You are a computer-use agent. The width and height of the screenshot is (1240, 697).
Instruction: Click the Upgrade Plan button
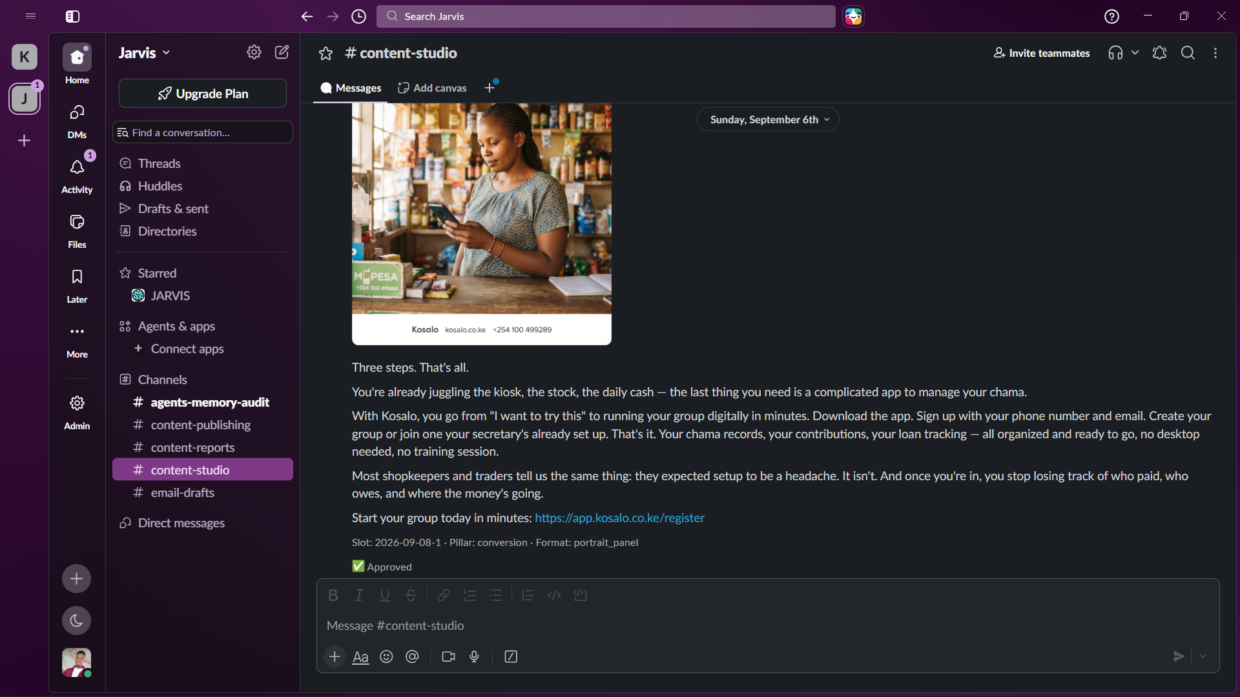[x=203, y=94]
